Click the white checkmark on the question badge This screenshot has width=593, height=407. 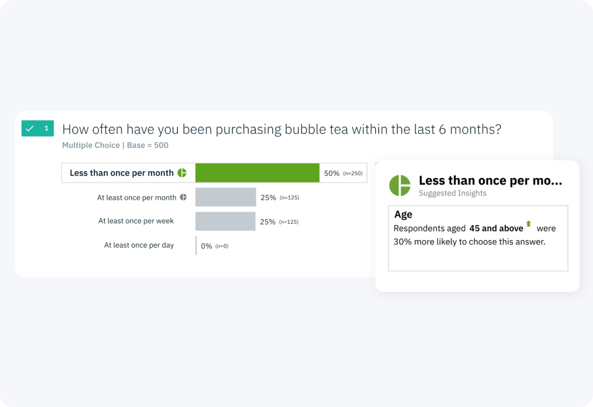tap(30, 128)
